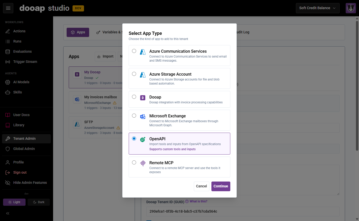The width and height of the screenshot is (359, 221).
Task: Click the Tenant Admin wrench icon
Action: pos(8,139)
